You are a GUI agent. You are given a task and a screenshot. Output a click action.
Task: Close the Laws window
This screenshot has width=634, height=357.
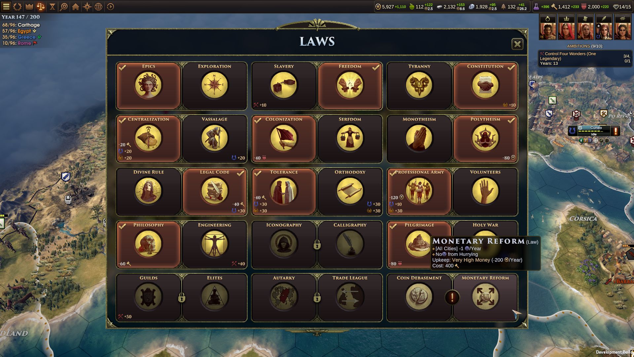pos(517,44)
